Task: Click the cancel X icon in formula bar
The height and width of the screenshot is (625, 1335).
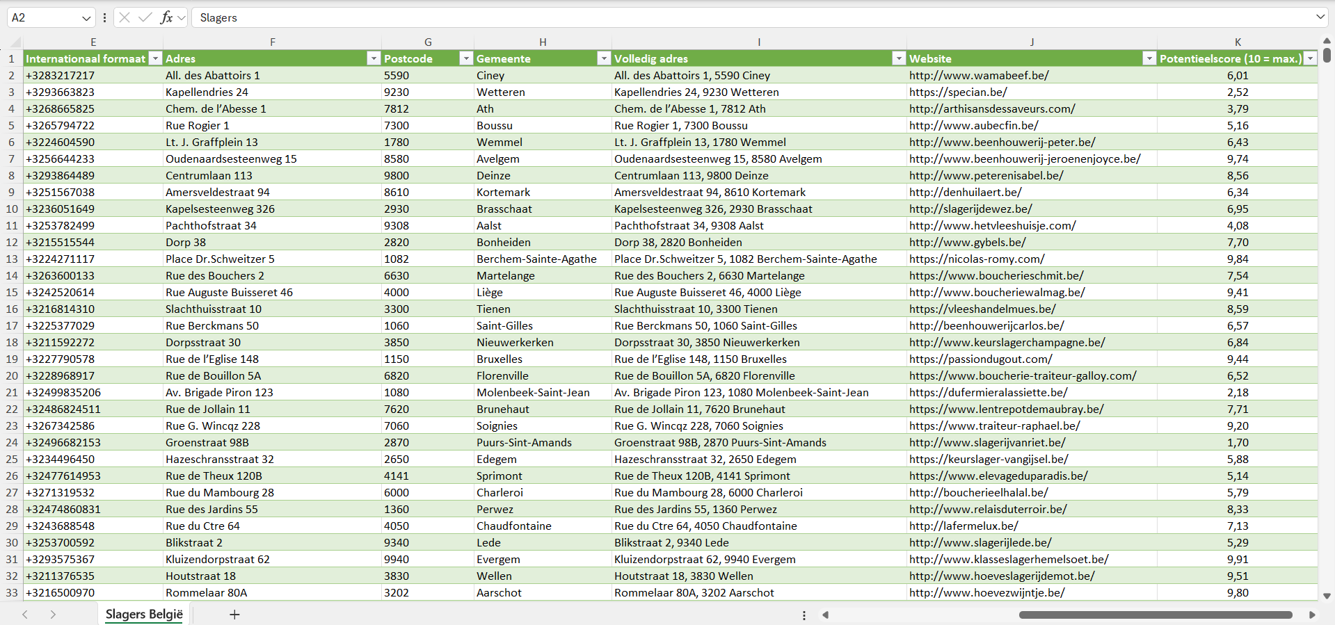Action: [x=125, y=17]
